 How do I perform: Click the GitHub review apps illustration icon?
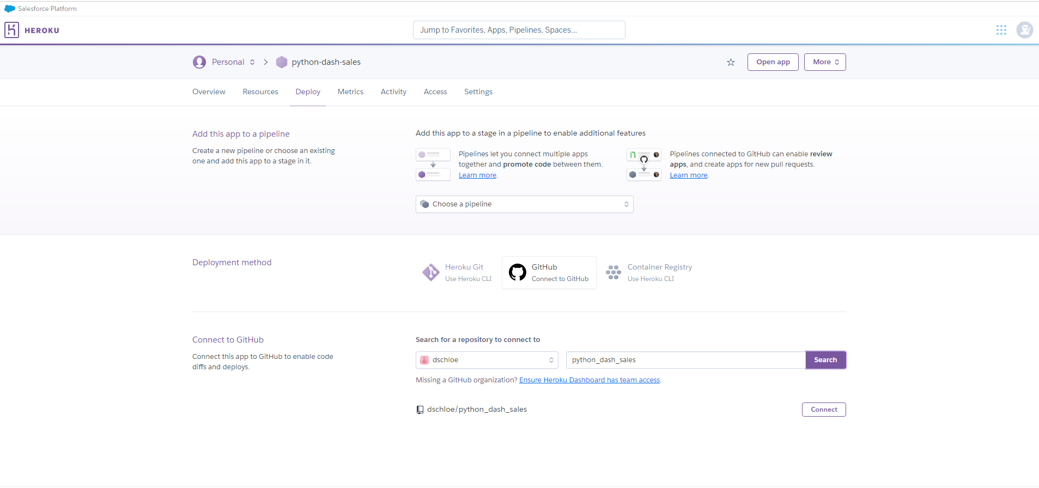click(x=644, y=164)
